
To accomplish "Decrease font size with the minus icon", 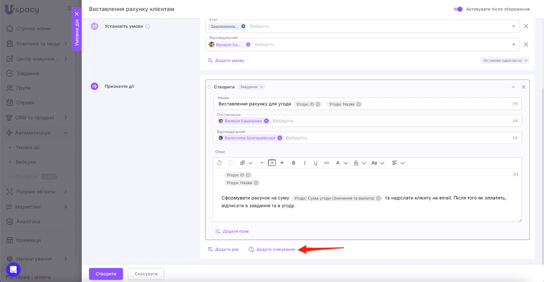I will click(262, 163).
